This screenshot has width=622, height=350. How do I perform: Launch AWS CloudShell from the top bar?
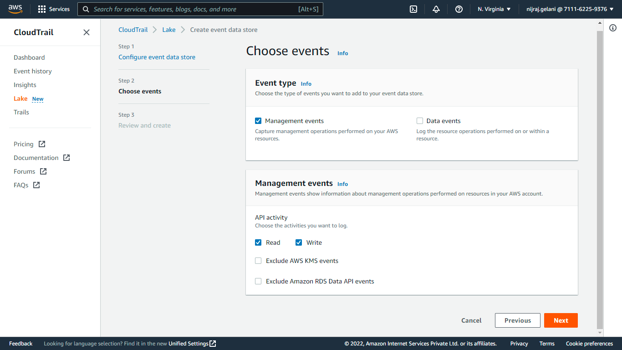tap(413, 9)
